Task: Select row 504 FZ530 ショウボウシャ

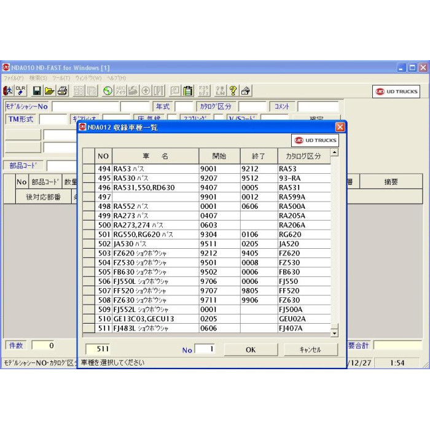Action: [207, 263]
